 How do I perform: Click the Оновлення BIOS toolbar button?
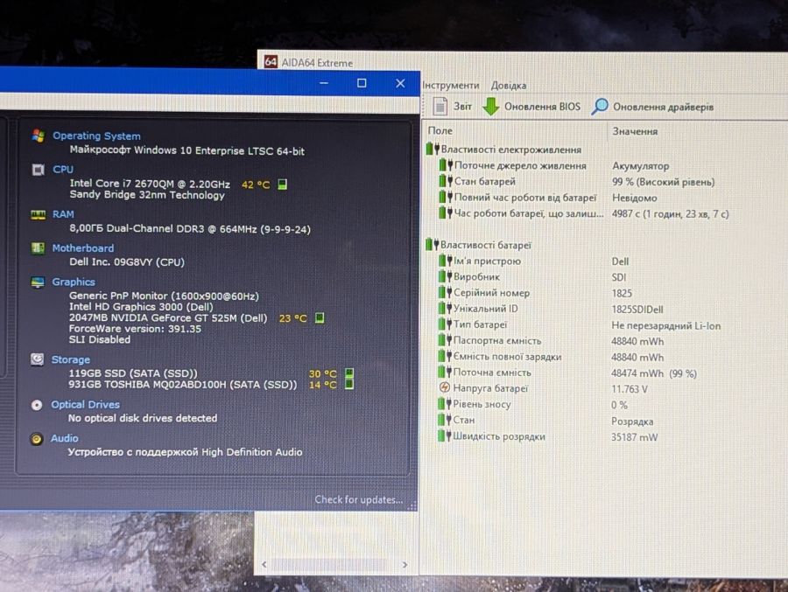tap(531, 107)
